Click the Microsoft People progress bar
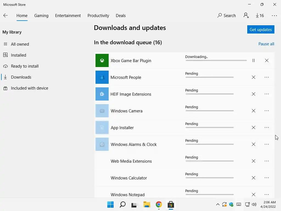 coord(209,77)
